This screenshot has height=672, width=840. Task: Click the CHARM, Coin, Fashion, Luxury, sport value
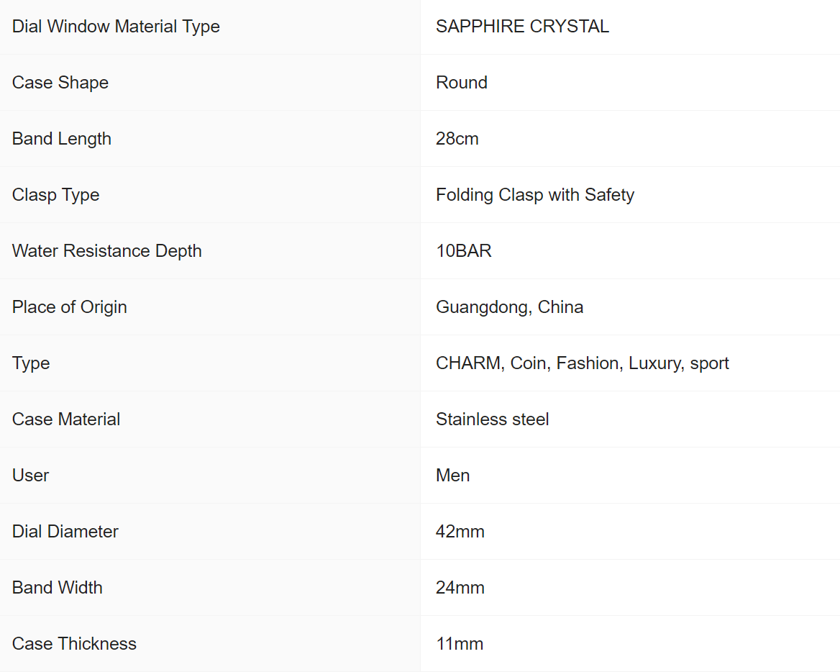tap(583, 363)
